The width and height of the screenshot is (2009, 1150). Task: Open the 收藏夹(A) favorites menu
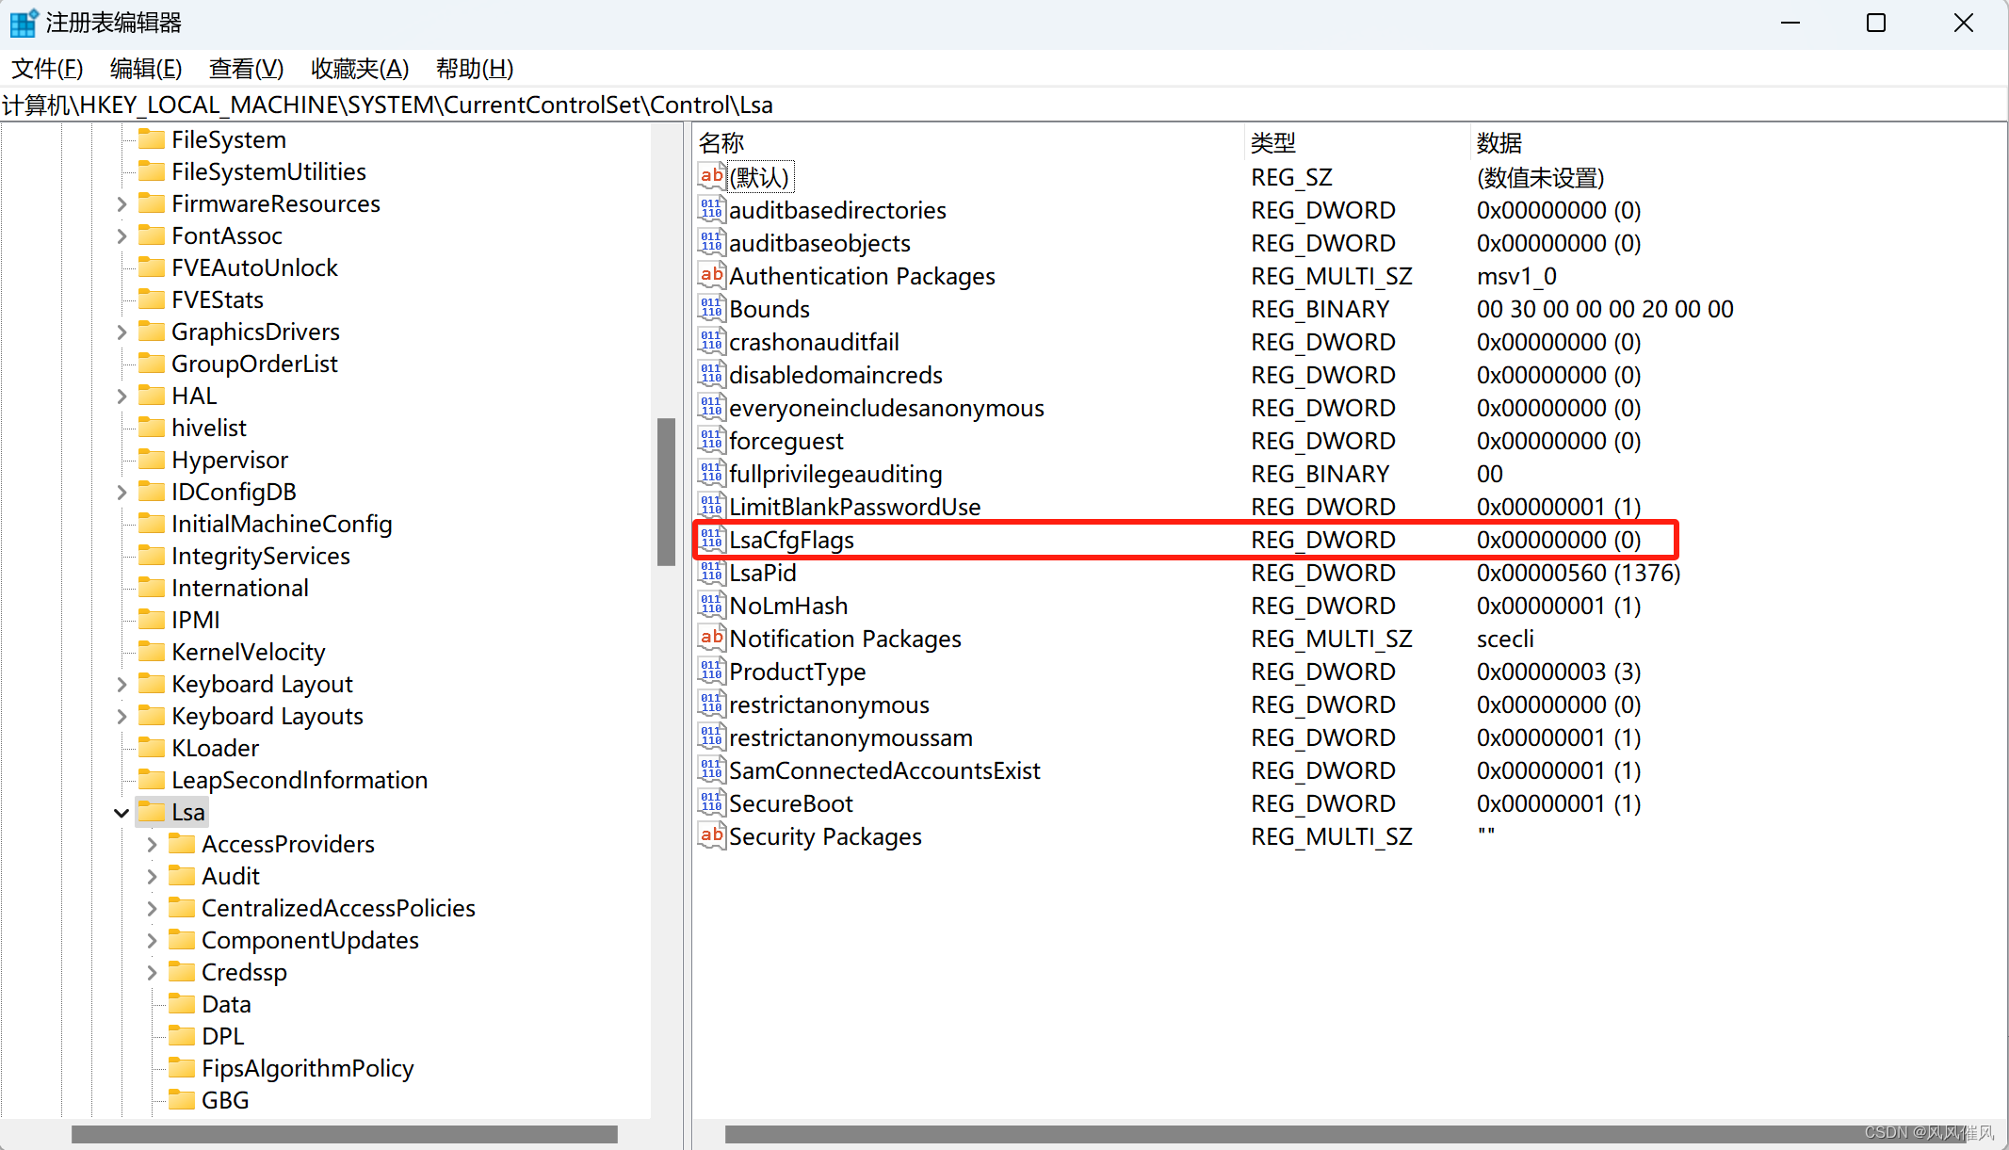360,69
